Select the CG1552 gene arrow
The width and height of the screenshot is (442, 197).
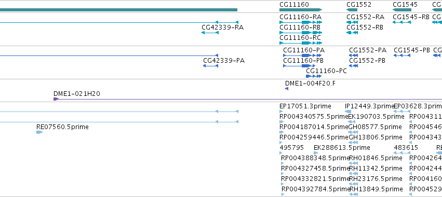tap(352, 10)
